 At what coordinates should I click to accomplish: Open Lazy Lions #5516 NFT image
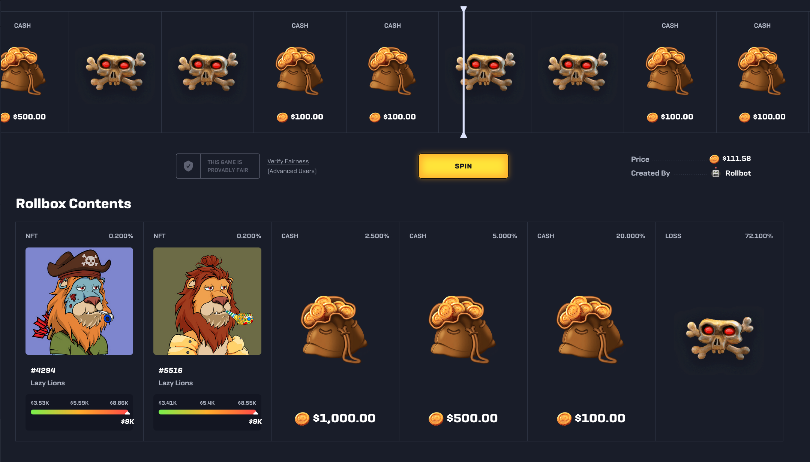pyautogui.click(x=207, y=301)
